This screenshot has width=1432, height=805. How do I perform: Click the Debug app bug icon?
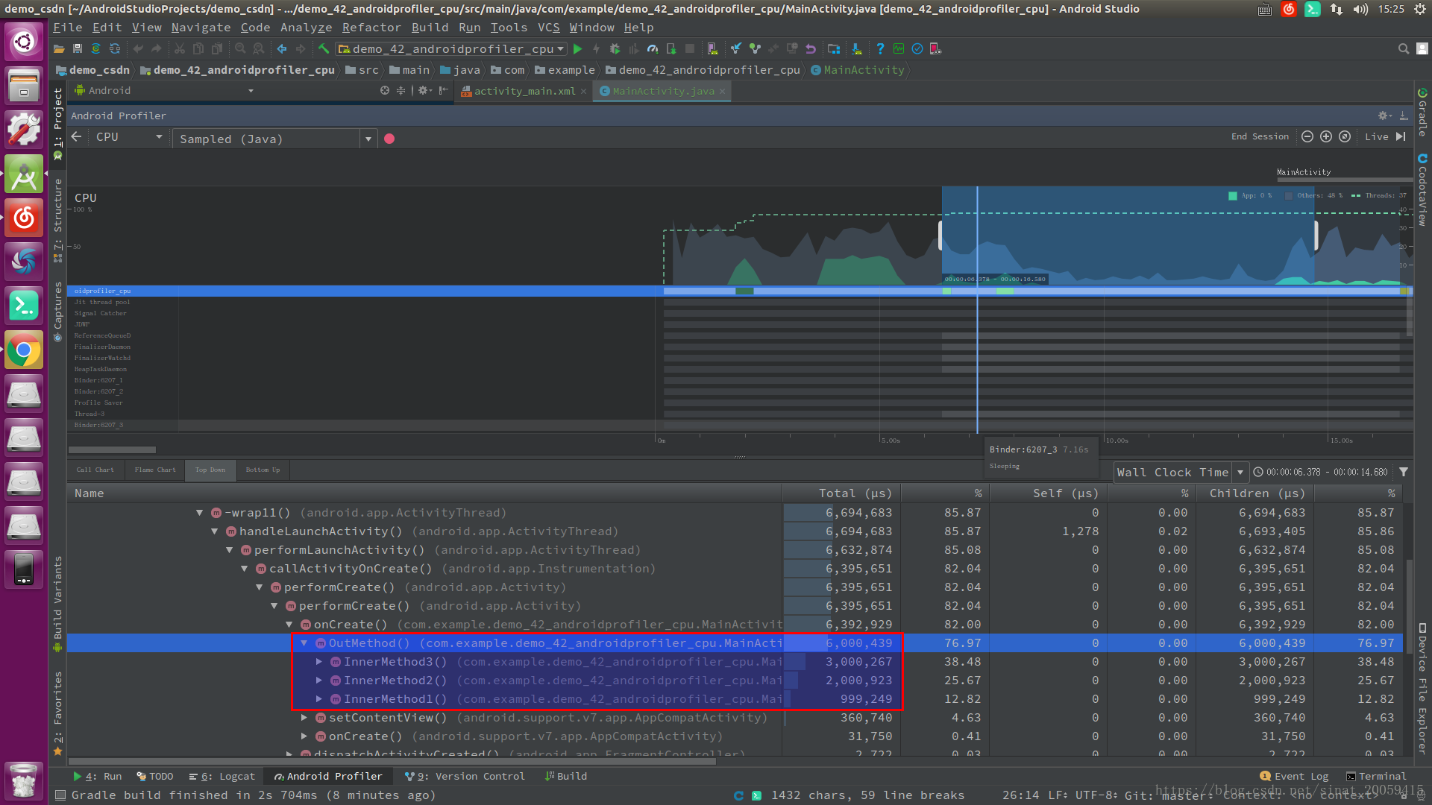coord(615,49)
